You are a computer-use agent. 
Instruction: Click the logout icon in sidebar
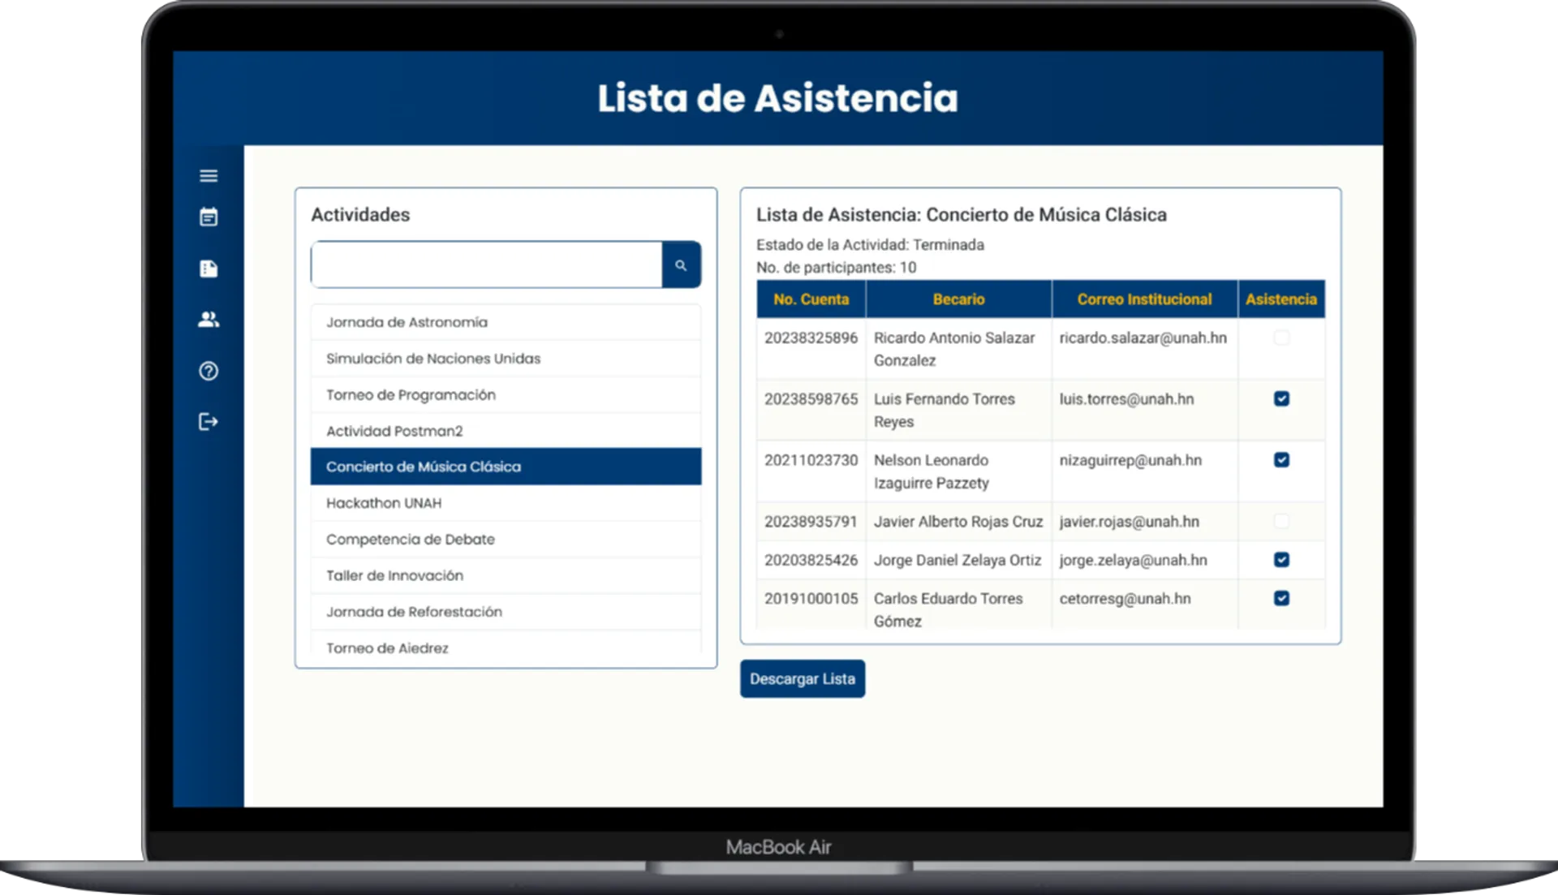pos(209,421)
